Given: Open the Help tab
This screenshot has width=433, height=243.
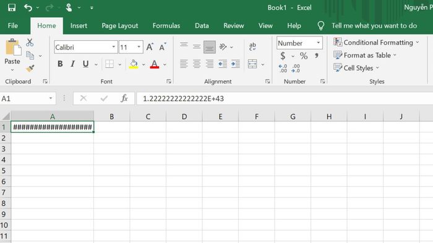Looking at the screenshot, I should tap(294, 25).
